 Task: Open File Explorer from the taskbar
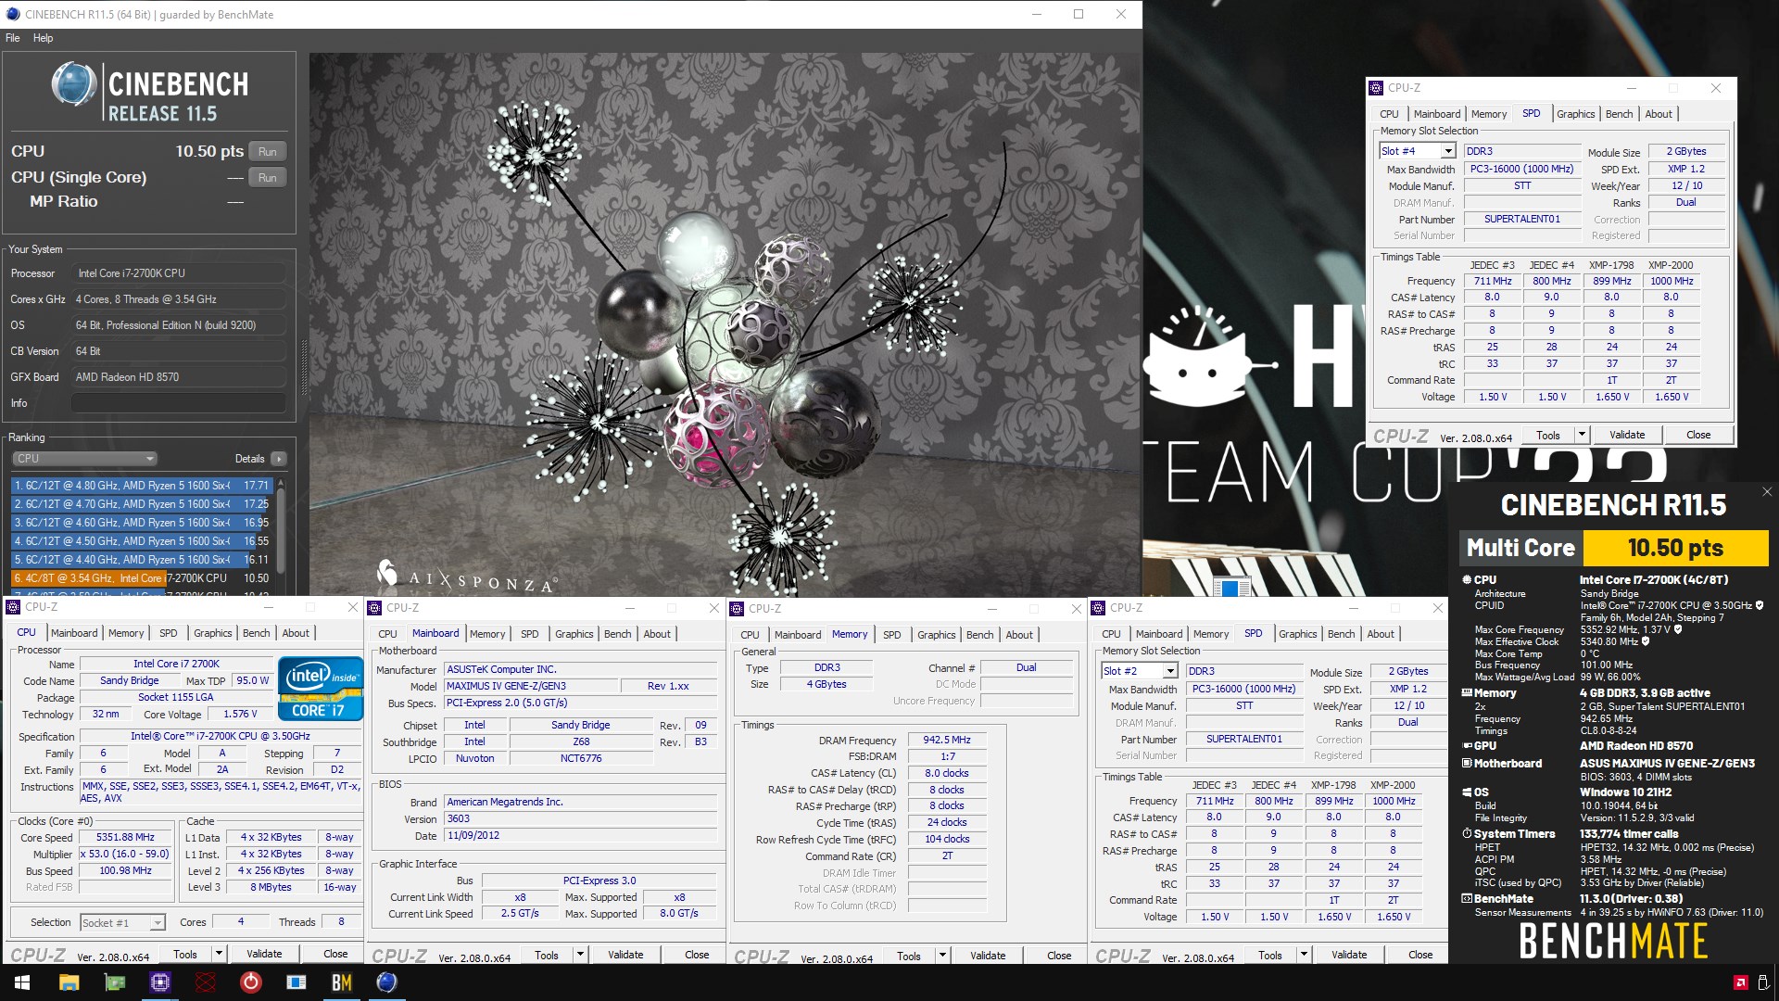click(69, 982)
